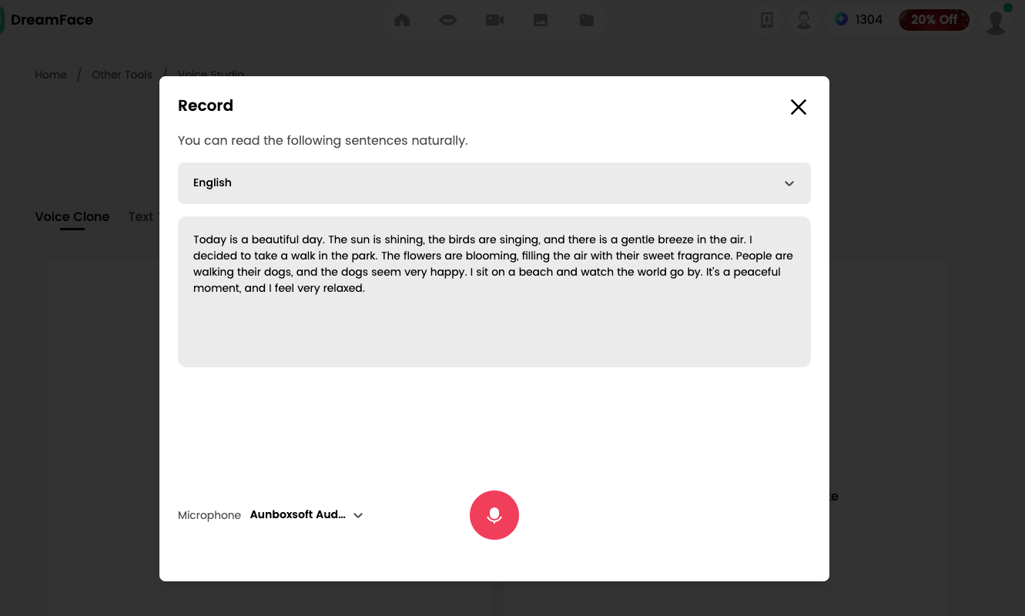Select the video camera tool icon
This screenshot has width=1025, height=616.
(x=494, y=20)
